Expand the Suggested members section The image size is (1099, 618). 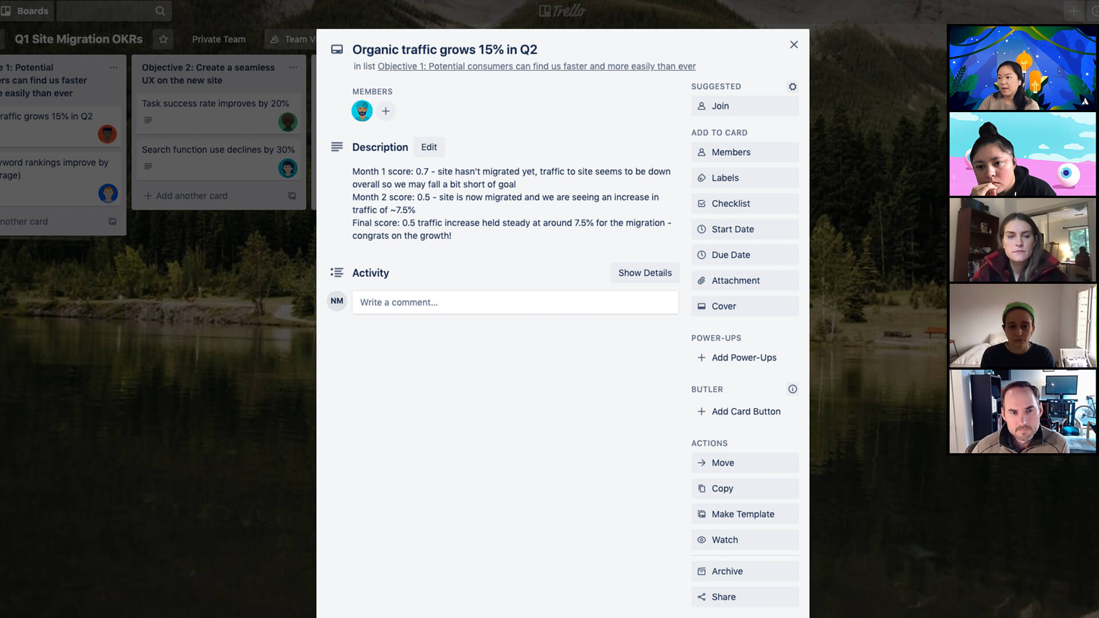coord(793,86)
